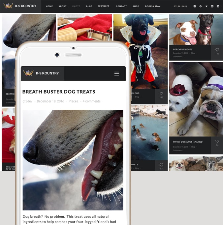Open the Forever Friends post title
Image resolution: width=223 pixels, height=225 pixels.
click(x=183, y=49)
